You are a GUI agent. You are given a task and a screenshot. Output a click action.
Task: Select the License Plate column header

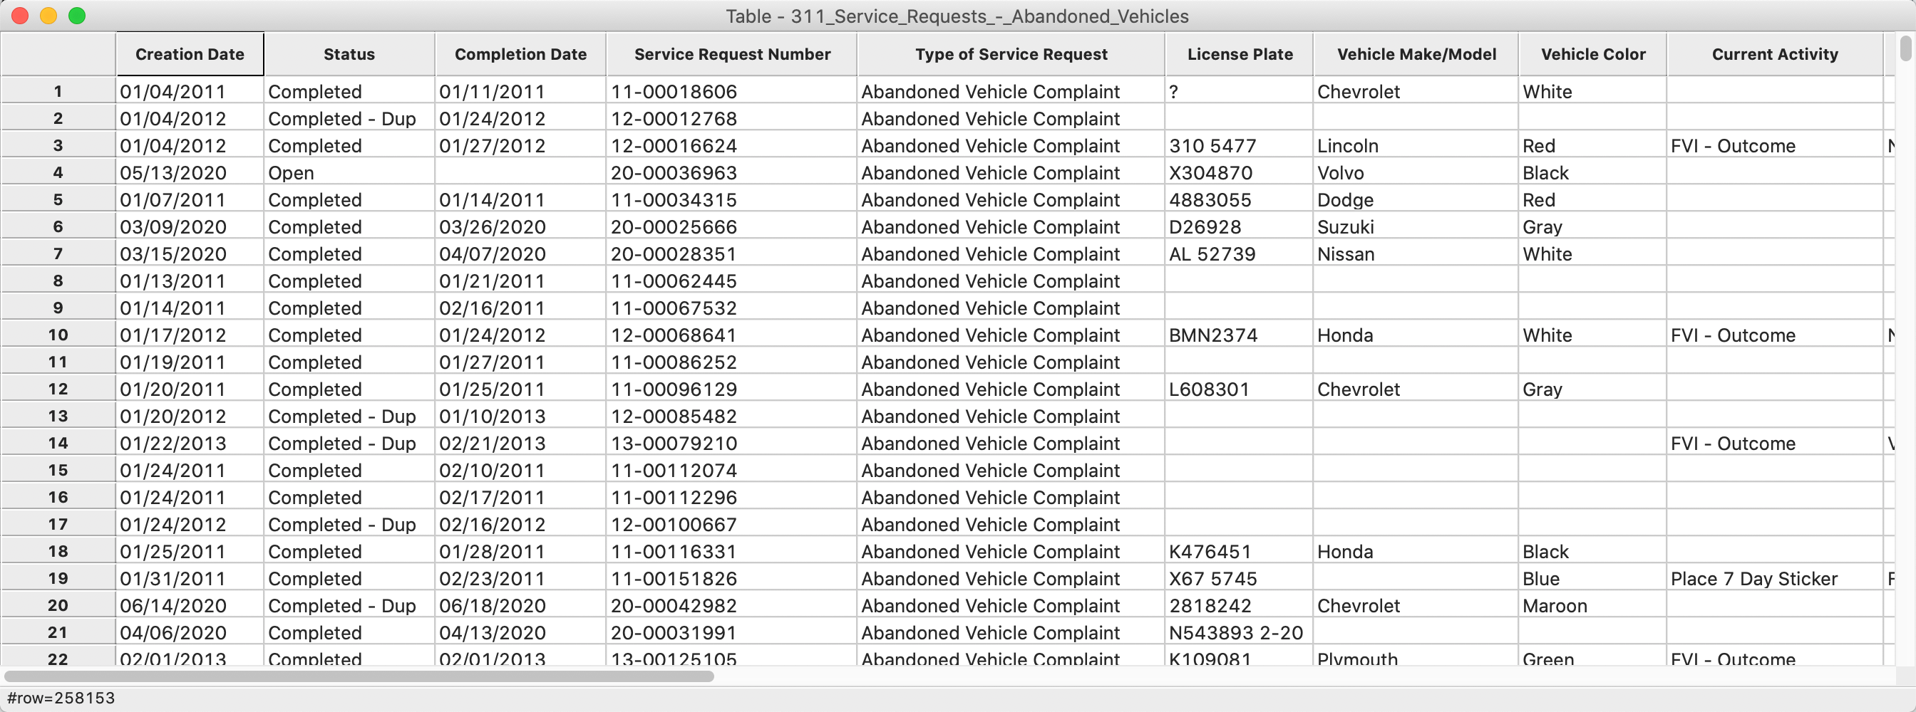click(x=1239, y=54)
